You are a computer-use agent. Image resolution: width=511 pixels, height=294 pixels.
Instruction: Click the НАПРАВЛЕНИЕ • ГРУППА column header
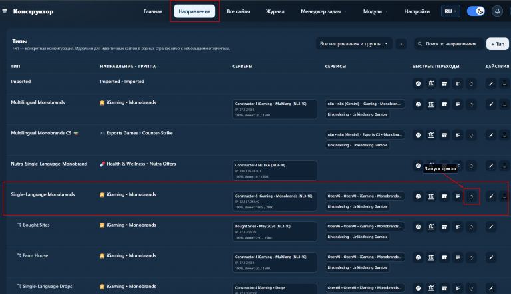pos(128,66)
